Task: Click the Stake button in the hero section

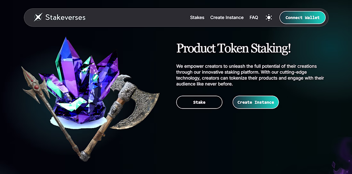Action: point(199,102)
